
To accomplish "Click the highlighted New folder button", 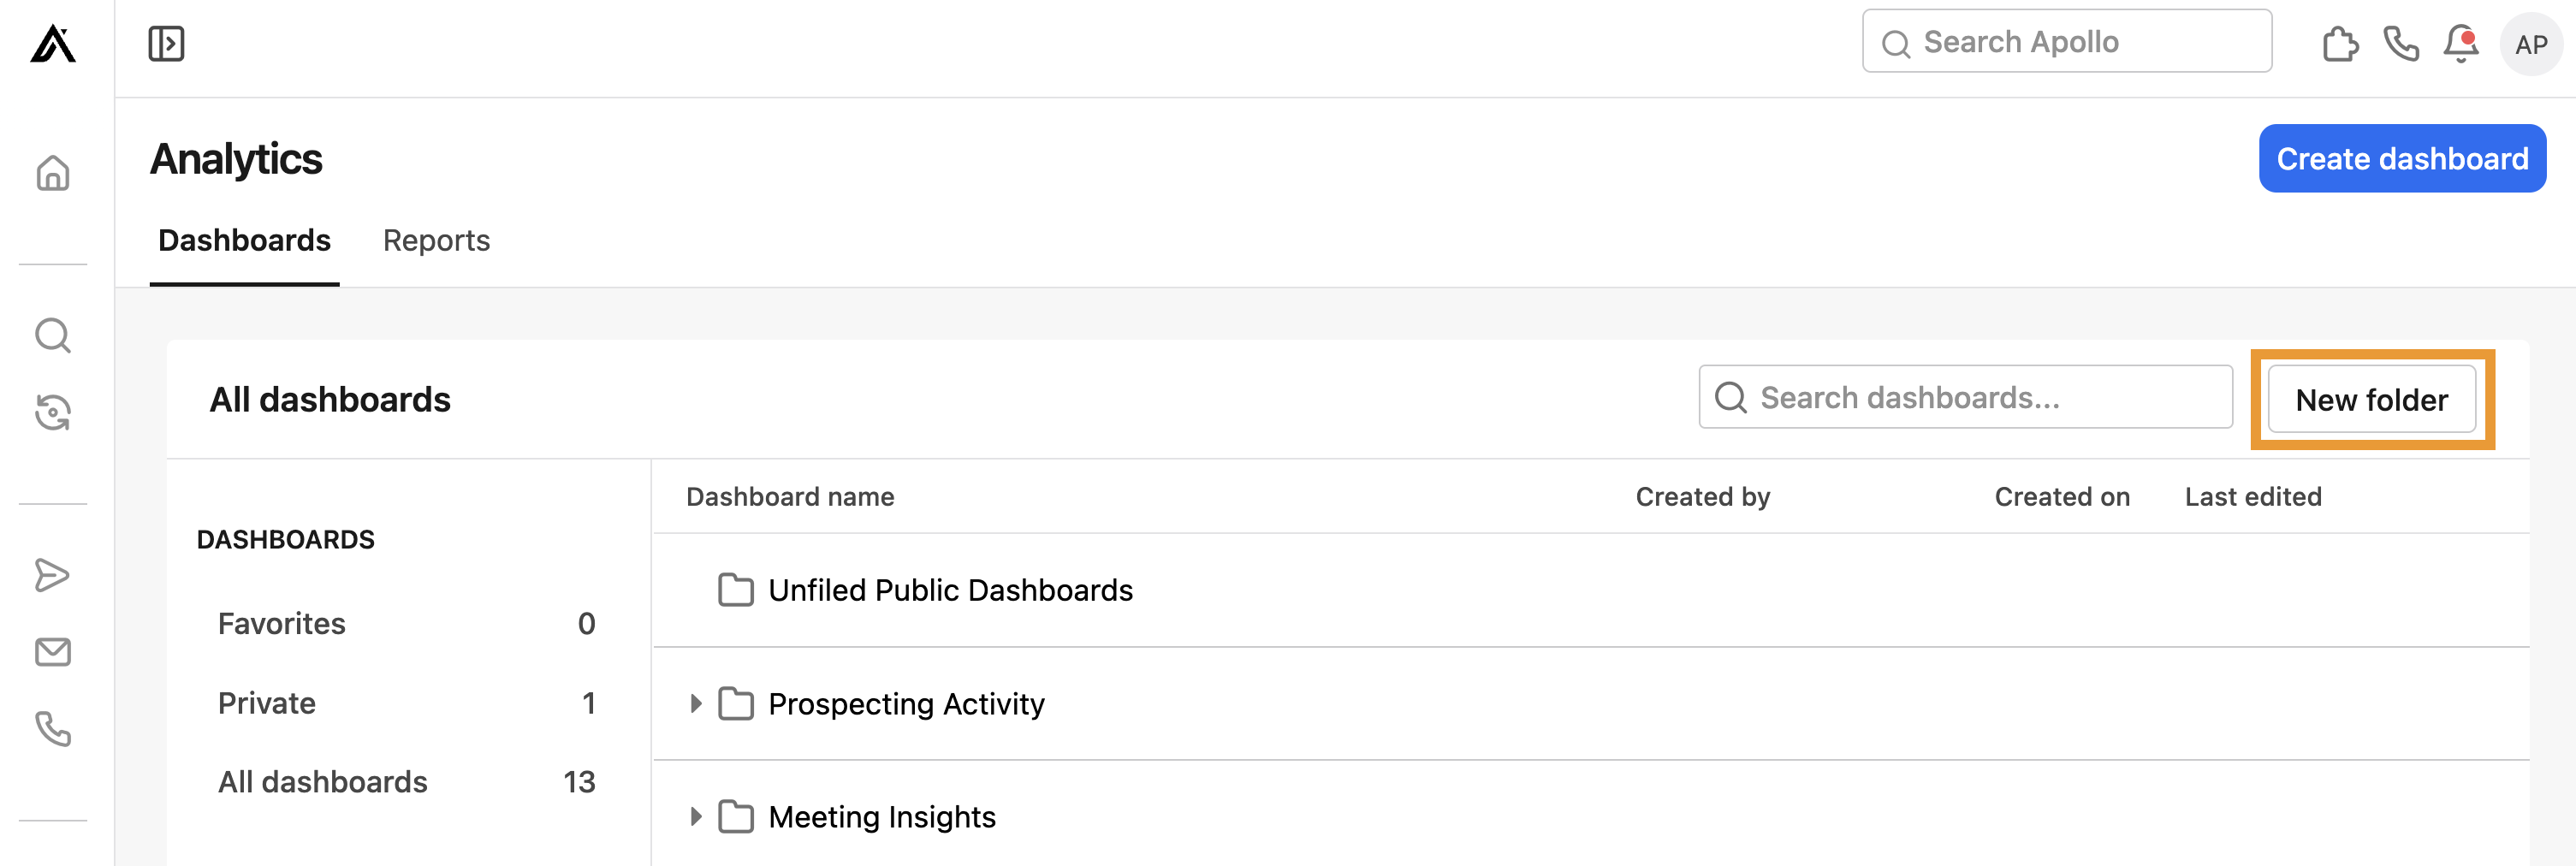I will pyautogui.click(x=2372, y=399).
